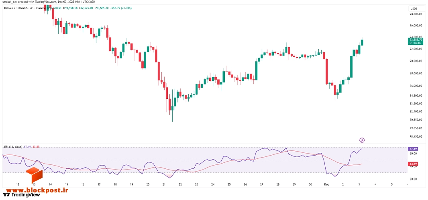Click the 90,000.00 price scale label
The image size is (428, 200).
coord(416,61)
